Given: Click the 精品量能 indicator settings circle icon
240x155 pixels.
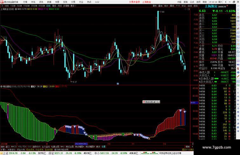Looking at the screenshot, I should (1, 87).
